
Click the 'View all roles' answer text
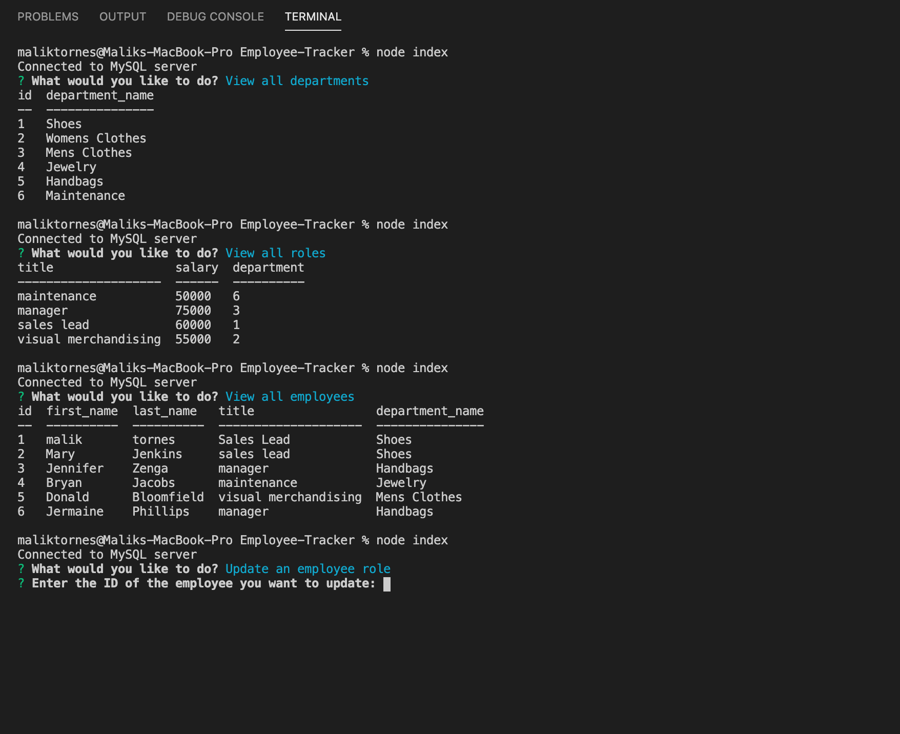275,253
